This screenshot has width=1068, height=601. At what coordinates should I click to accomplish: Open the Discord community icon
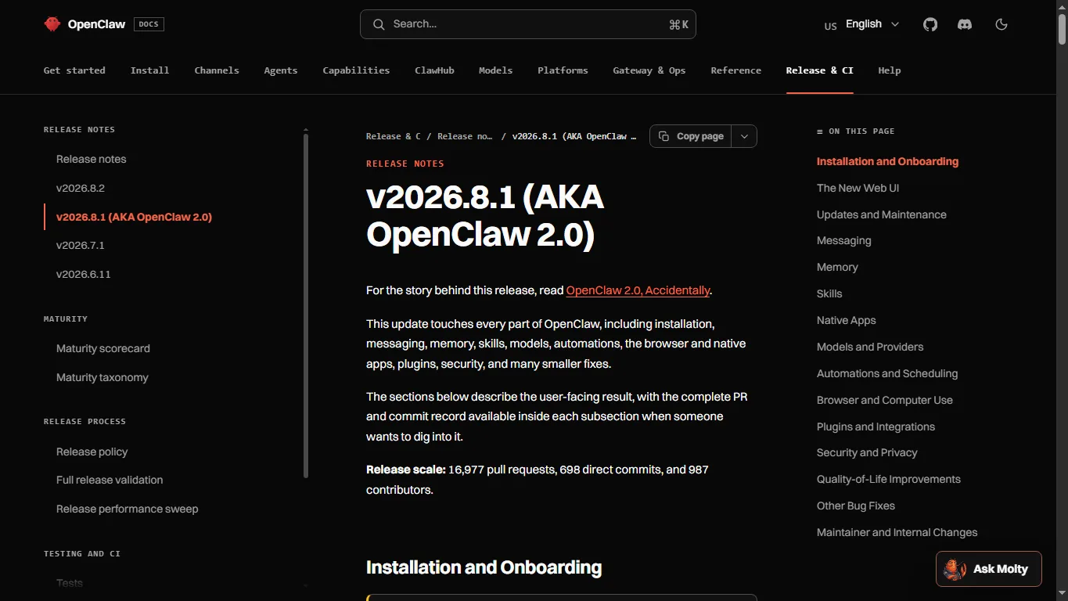click(x=965, y=24)
